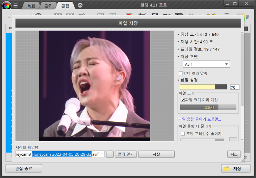The height and width of the screenshot is (178, 256).
Task: Open the 파일 용량 줄이기 도움말 link
Action: coord(199,119)
